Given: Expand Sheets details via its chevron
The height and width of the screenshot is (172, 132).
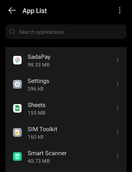Looking at the screenshot, I should tap(118, 109).
